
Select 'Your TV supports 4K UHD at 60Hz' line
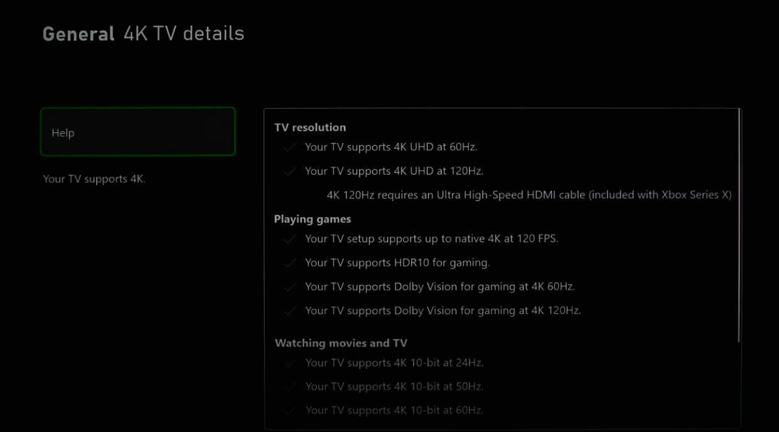tap(391, 148)
